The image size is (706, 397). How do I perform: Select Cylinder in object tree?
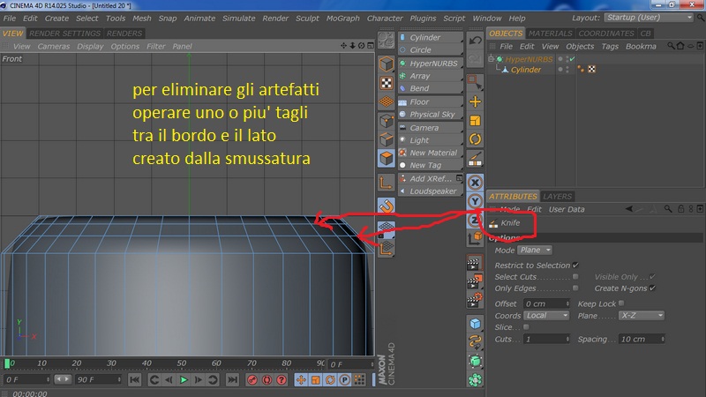[525, 70]
